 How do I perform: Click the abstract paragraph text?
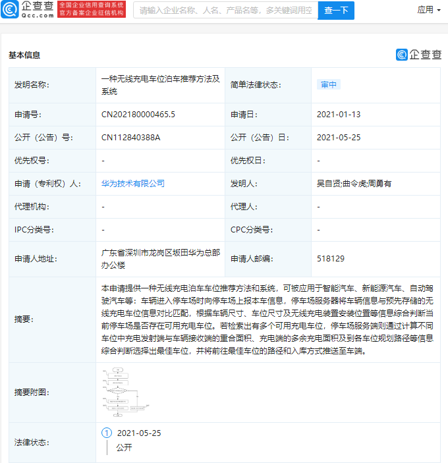266,319
